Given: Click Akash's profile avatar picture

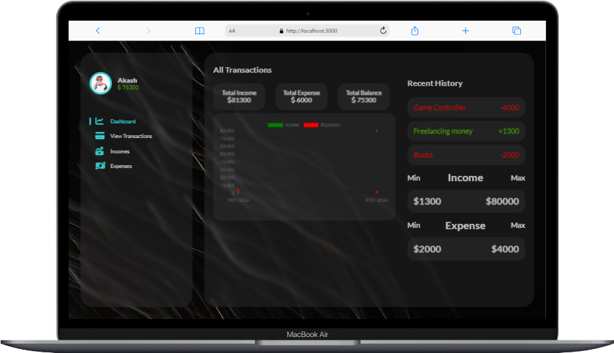Looking at the screenshot, I should pyautogui.click(x=101, y=83).
